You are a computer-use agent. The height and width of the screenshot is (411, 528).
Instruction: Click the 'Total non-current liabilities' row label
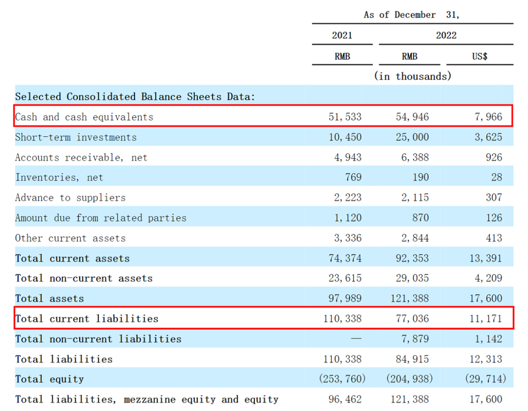coord(98,339)
